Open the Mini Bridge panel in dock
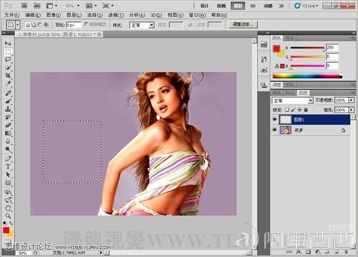The width and height of the screenshot is (358, 257). pyautogui.click(x=263, y=45)
